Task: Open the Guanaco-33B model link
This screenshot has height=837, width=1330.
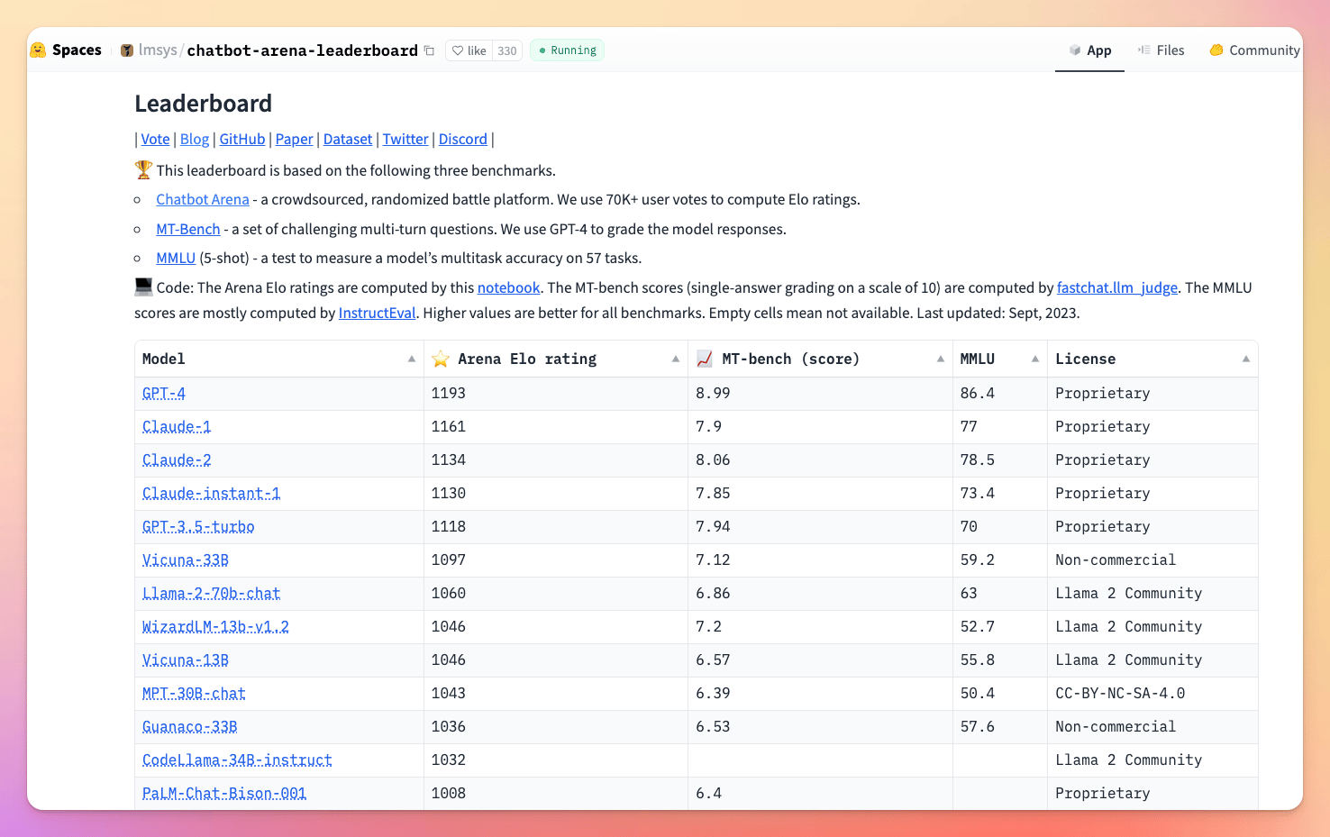Action: pyautogui.click(x=190, y=727)
